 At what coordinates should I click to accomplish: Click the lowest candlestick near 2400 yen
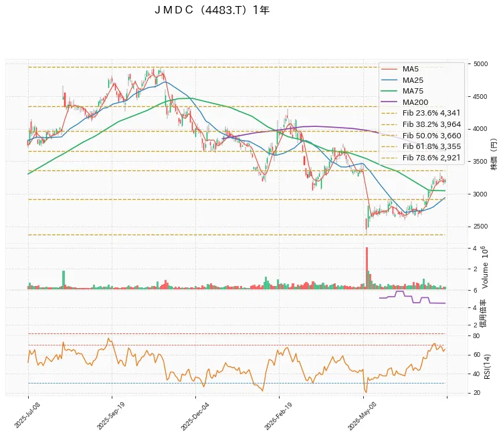(x=367, y=227)
